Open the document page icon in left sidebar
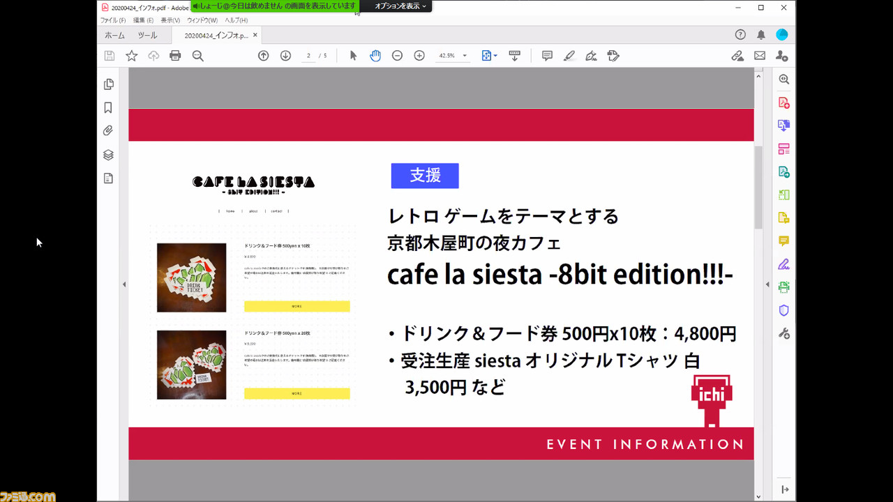The width and height of the screenshot is (893, 502). (x=108, y=178)
